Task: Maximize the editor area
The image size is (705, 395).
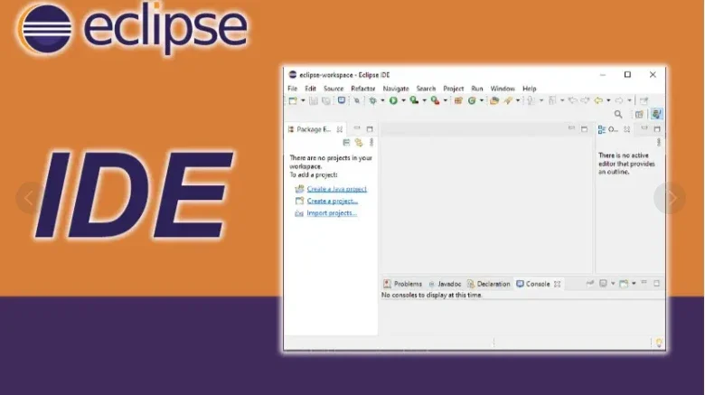Action: (584, 129)
